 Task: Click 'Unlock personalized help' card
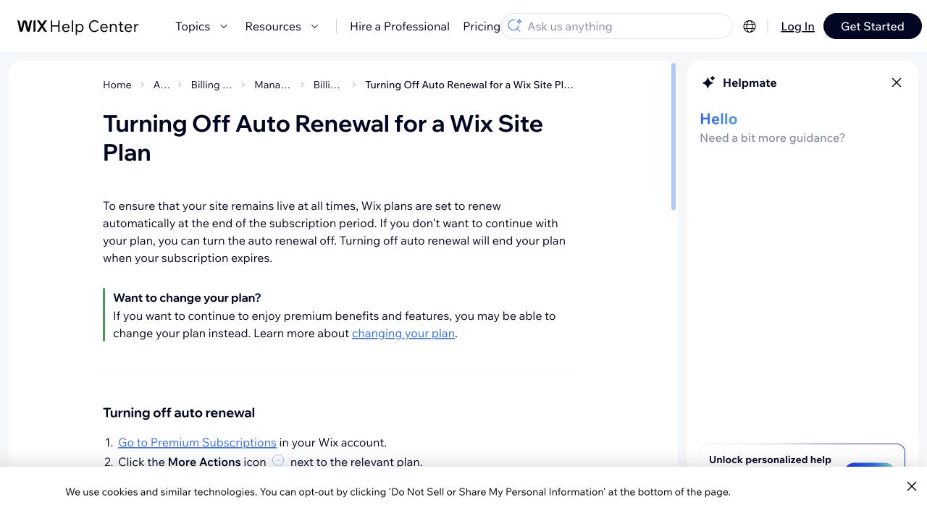(x=802, y=456)
